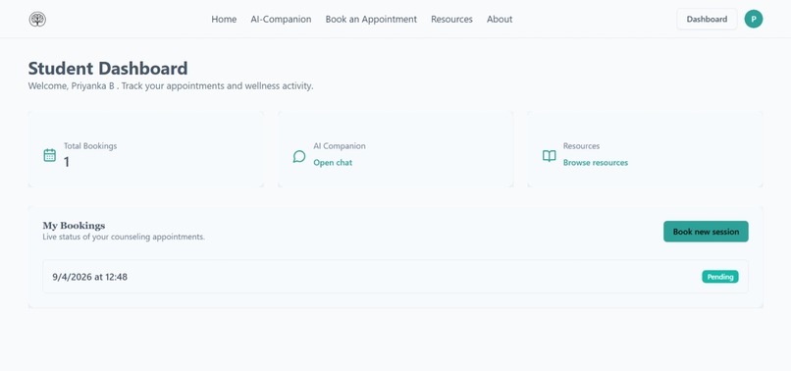This screenshot has width=791, height=371.
Task: Click the tree logo icon in the header
Action: [x=37, y=20]
